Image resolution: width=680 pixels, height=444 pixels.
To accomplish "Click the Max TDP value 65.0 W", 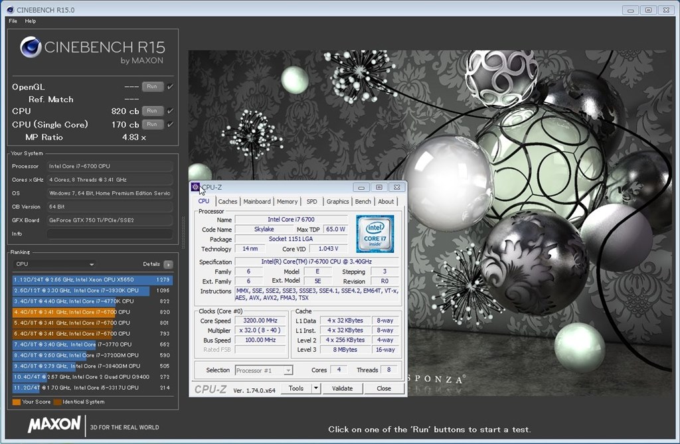I will [x=335, y=230].
